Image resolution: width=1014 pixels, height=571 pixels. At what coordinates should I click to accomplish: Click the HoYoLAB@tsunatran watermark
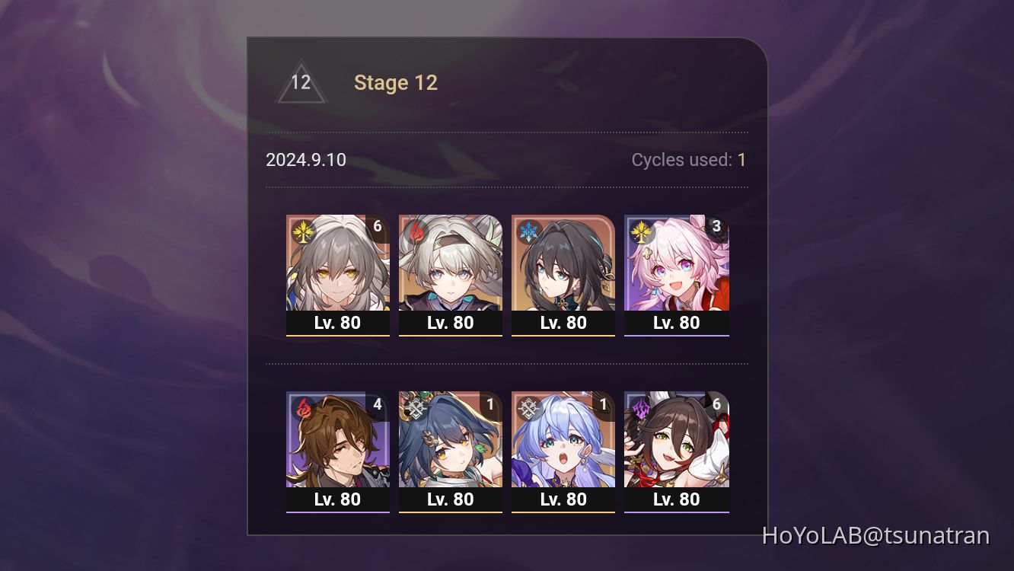coord(876,535)
